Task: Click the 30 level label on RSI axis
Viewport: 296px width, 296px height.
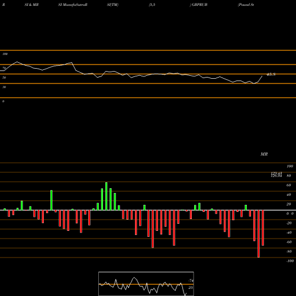Action: (x=4, y=87)
